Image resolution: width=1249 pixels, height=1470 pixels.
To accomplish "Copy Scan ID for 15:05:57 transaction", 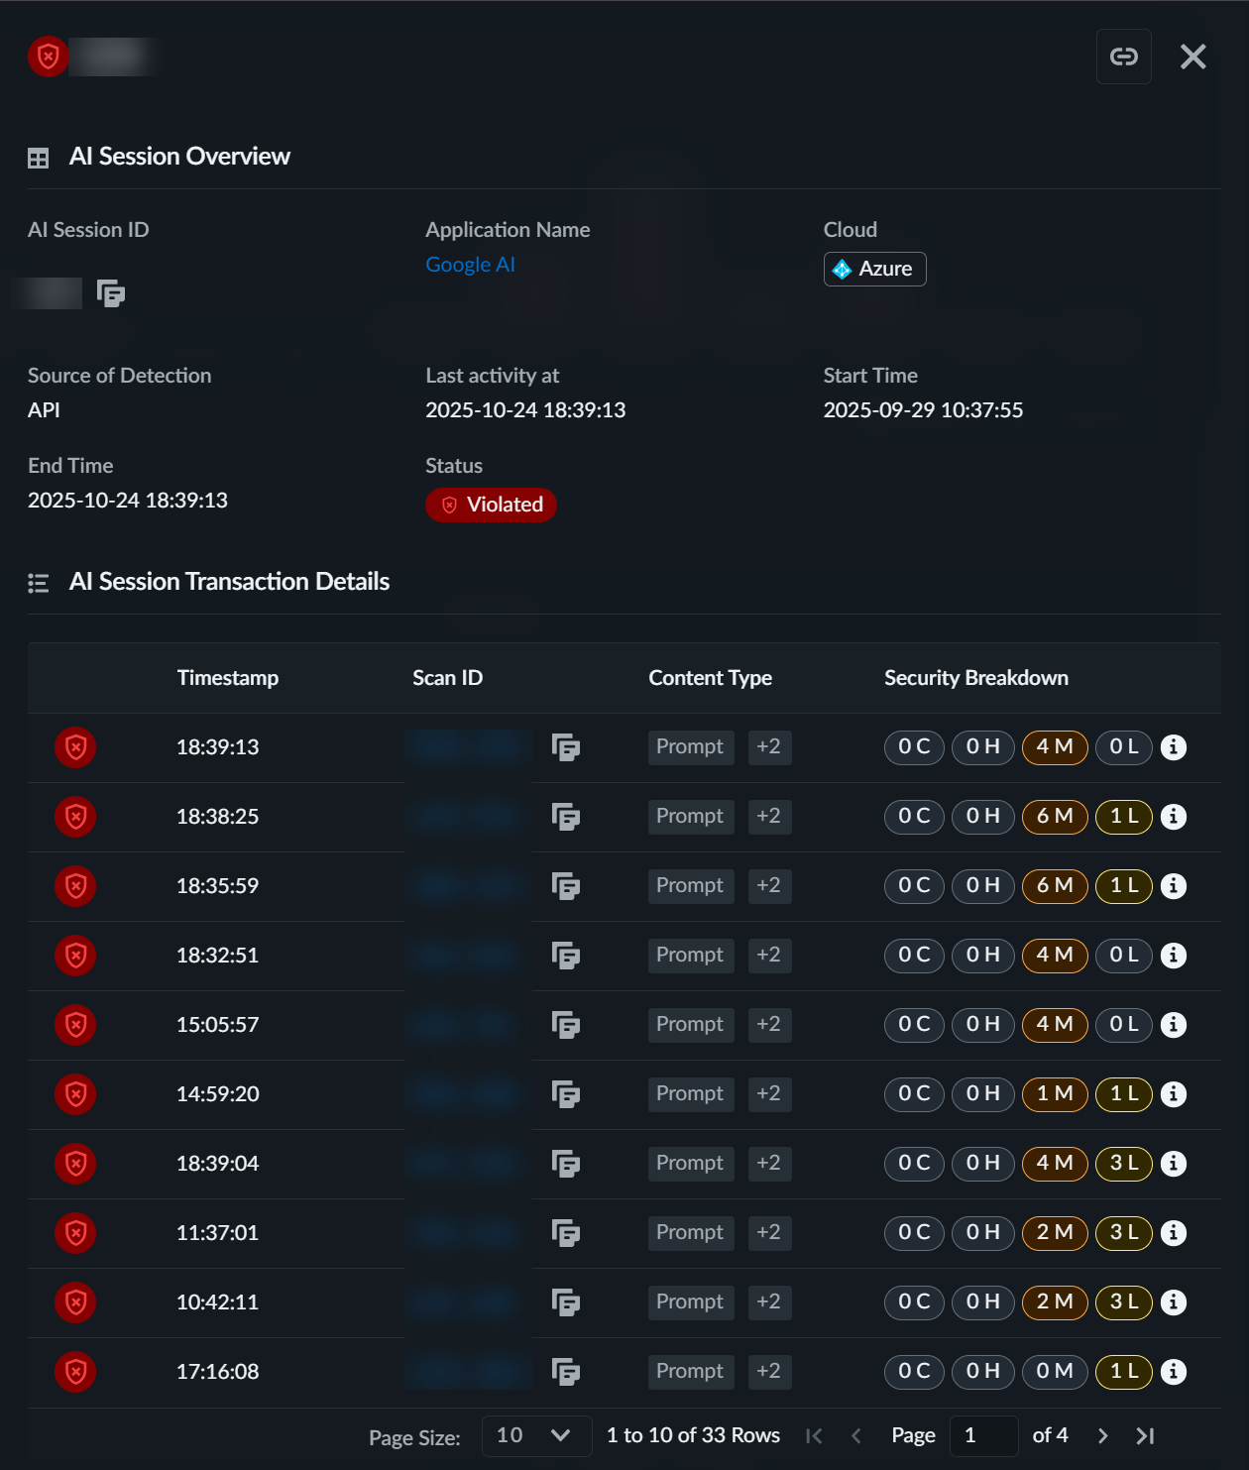I will 565,1025.
